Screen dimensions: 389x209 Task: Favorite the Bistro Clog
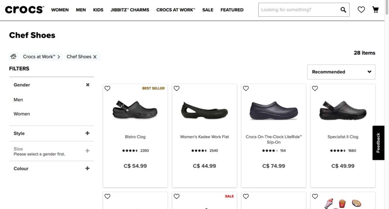click(108, 88)
